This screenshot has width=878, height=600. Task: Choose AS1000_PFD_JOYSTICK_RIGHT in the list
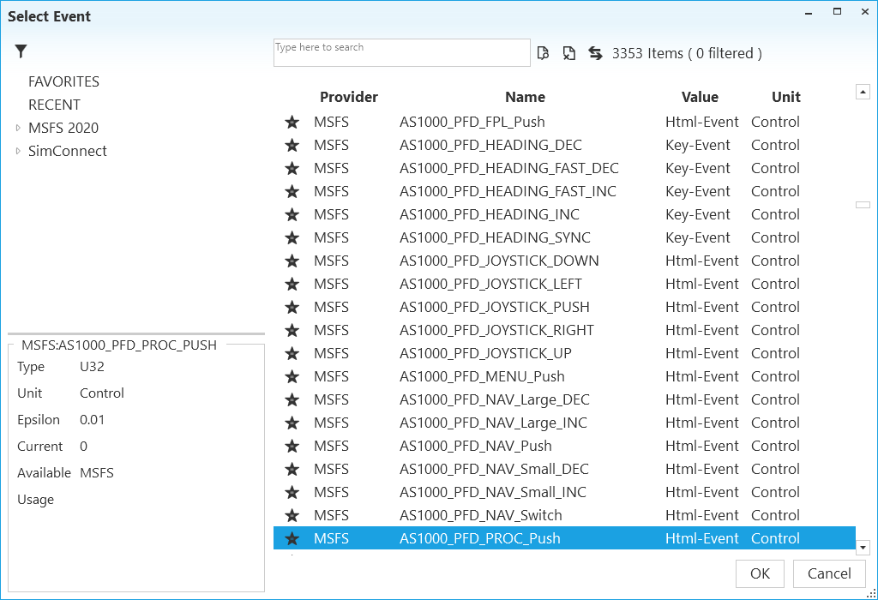496,330
